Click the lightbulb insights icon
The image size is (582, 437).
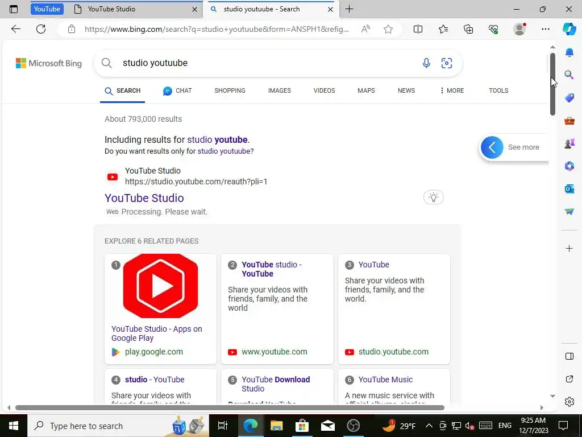(x=434, y=197)
